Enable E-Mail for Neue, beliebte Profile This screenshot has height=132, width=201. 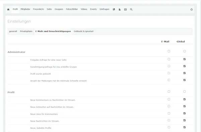point(169,127)
